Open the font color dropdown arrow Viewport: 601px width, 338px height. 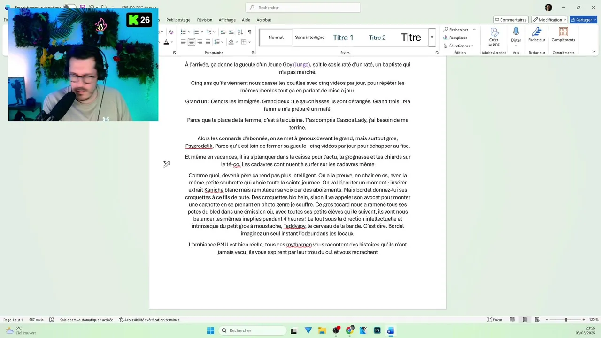(172, 42)
